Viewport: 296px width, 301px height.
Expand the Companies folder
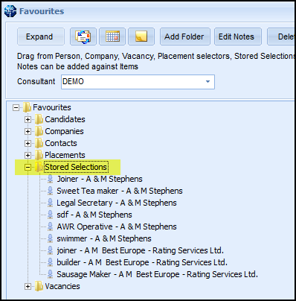click(x=28, y=132)
